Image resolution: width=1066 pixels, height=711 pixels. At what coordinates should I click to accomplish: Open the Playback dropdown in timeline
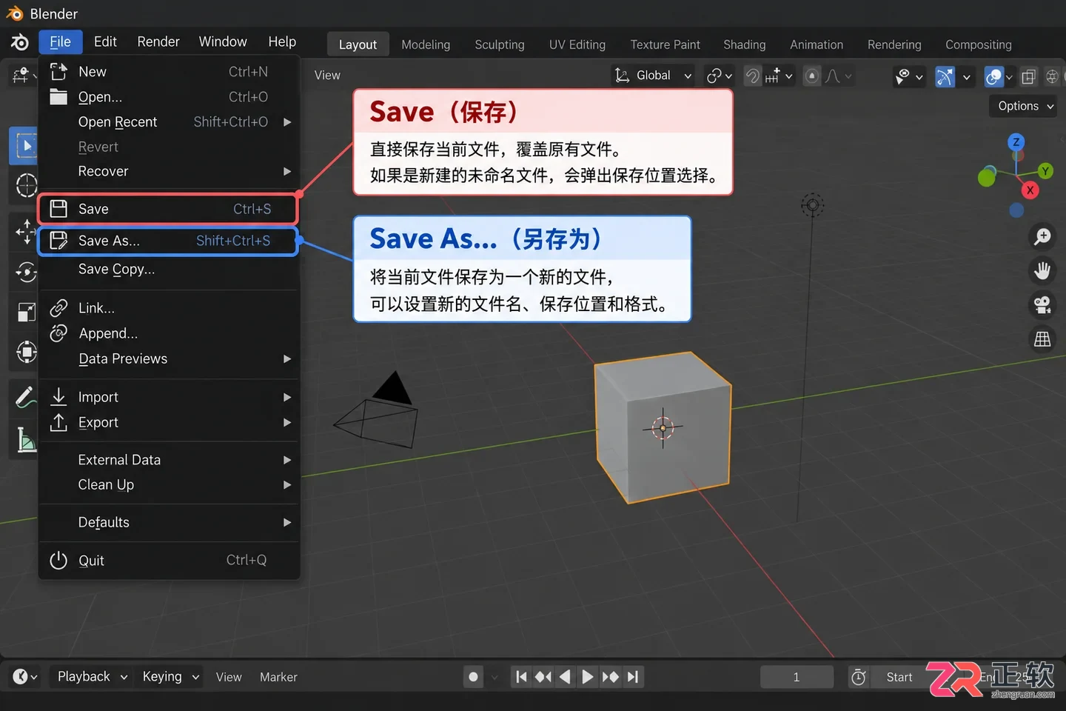[x=92, y=677]
